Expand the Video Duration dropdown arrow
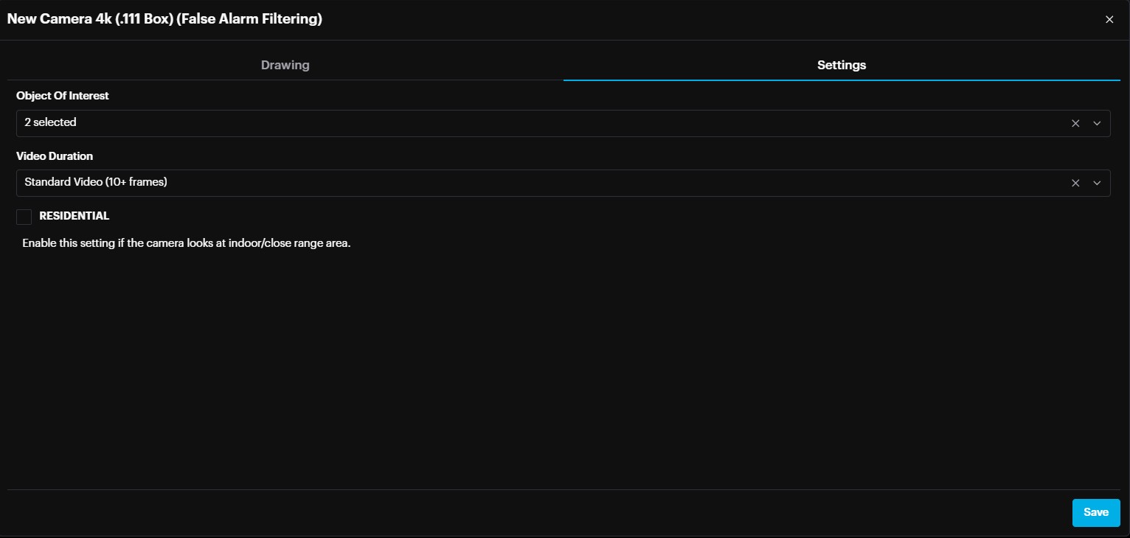1130x538 pixels. (1097, 183)
